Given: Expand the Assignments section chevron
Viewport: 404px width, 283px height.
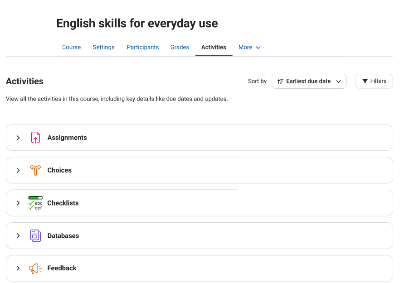Looking at the screenshot, I should (18, 138).
